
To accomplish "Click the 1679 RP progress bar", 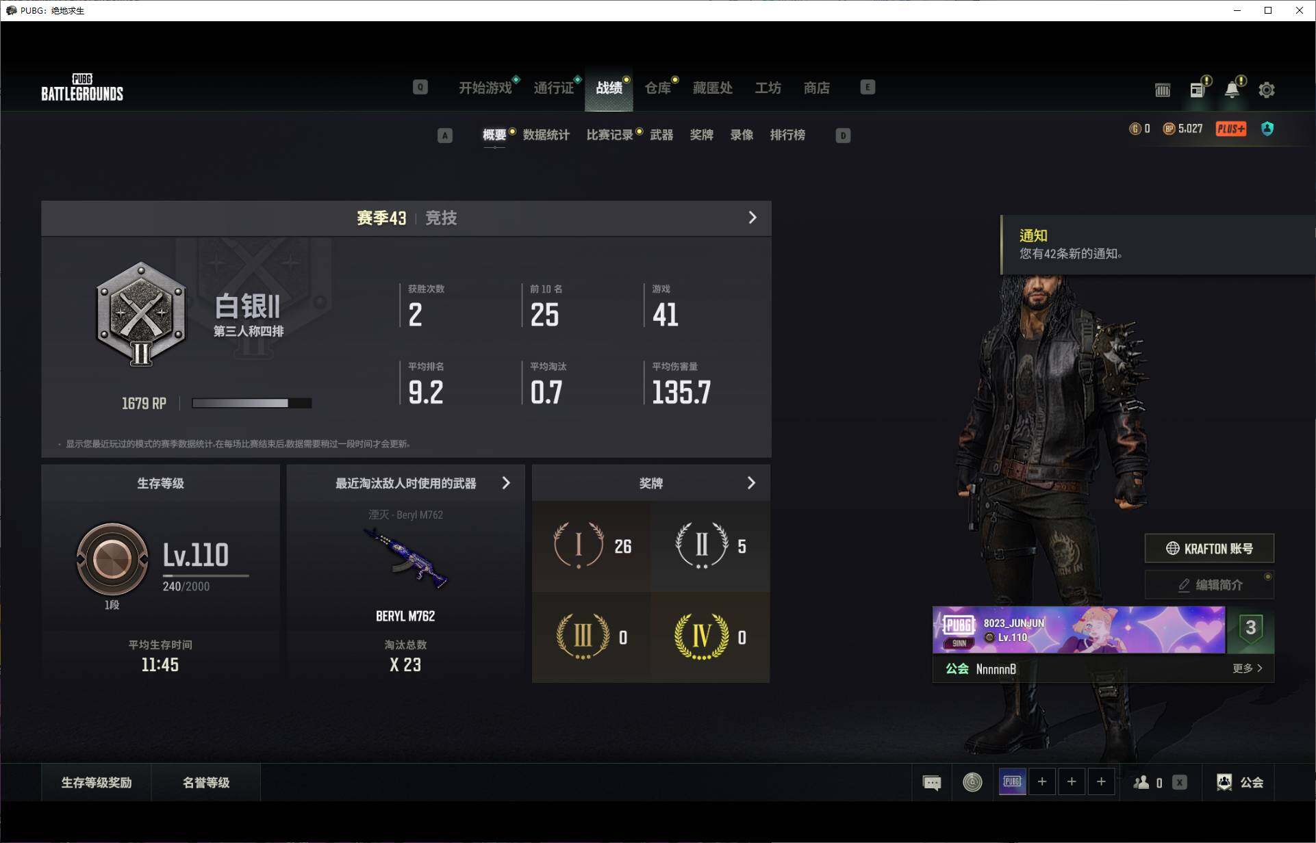I will pos(252,403).
